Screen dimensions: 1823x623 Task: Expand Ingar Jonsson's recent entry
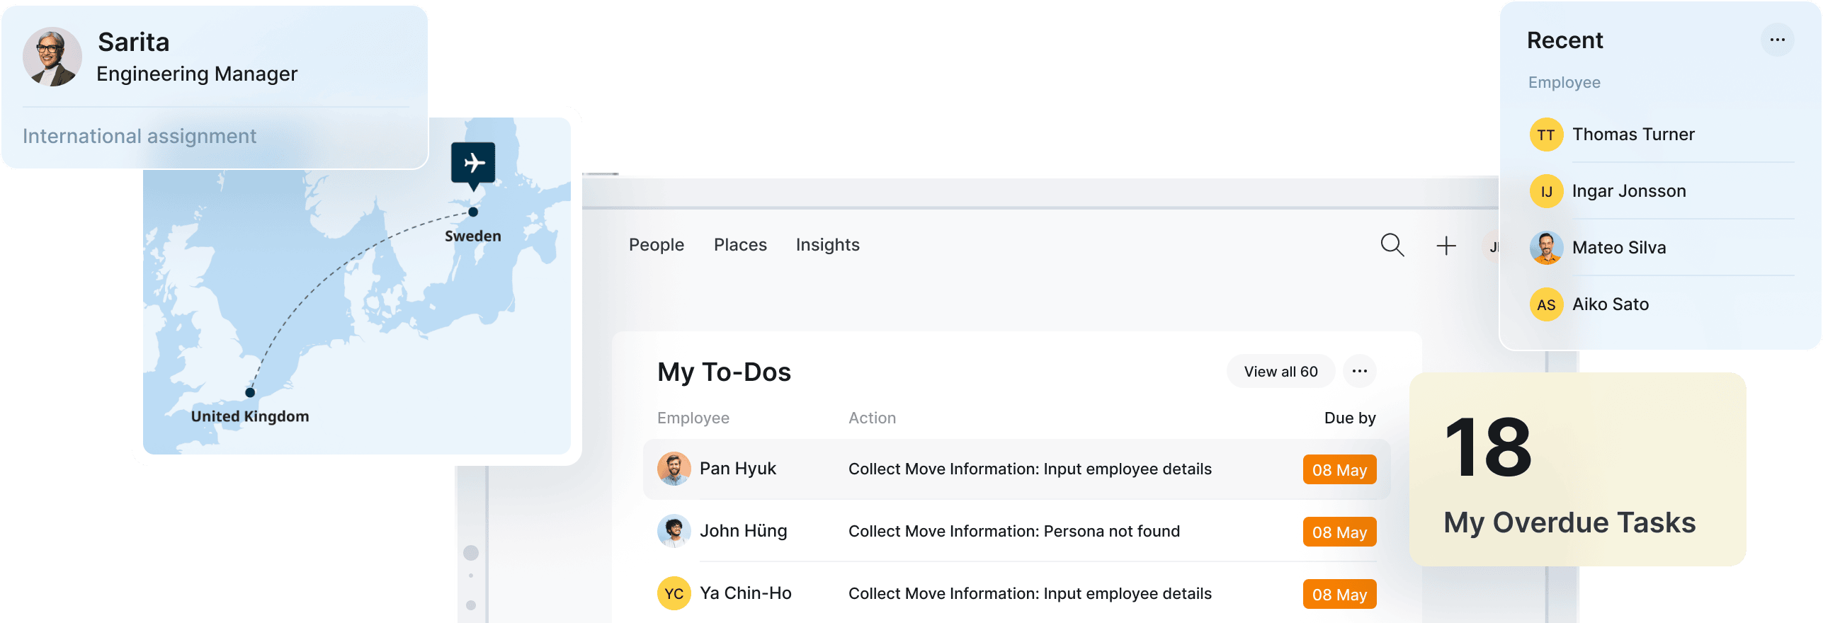1628,190
